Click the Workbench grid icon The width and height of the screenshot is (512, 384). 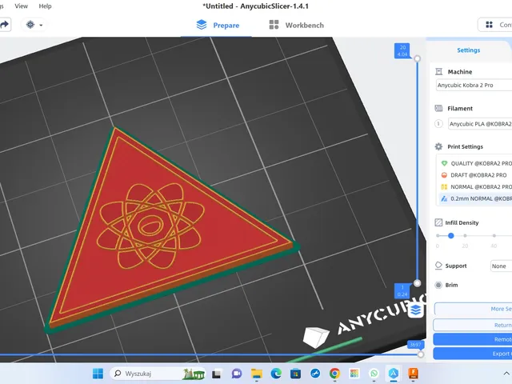click(274, 25)
